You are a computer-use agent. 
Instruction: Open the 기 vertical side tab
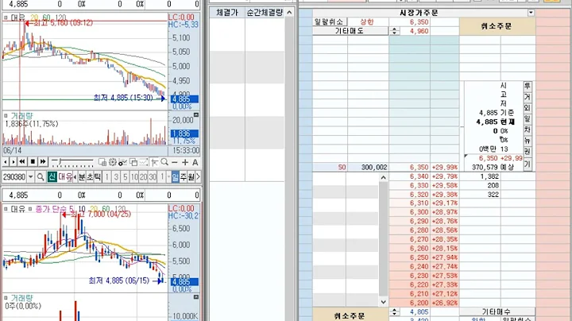coord(528,164)
